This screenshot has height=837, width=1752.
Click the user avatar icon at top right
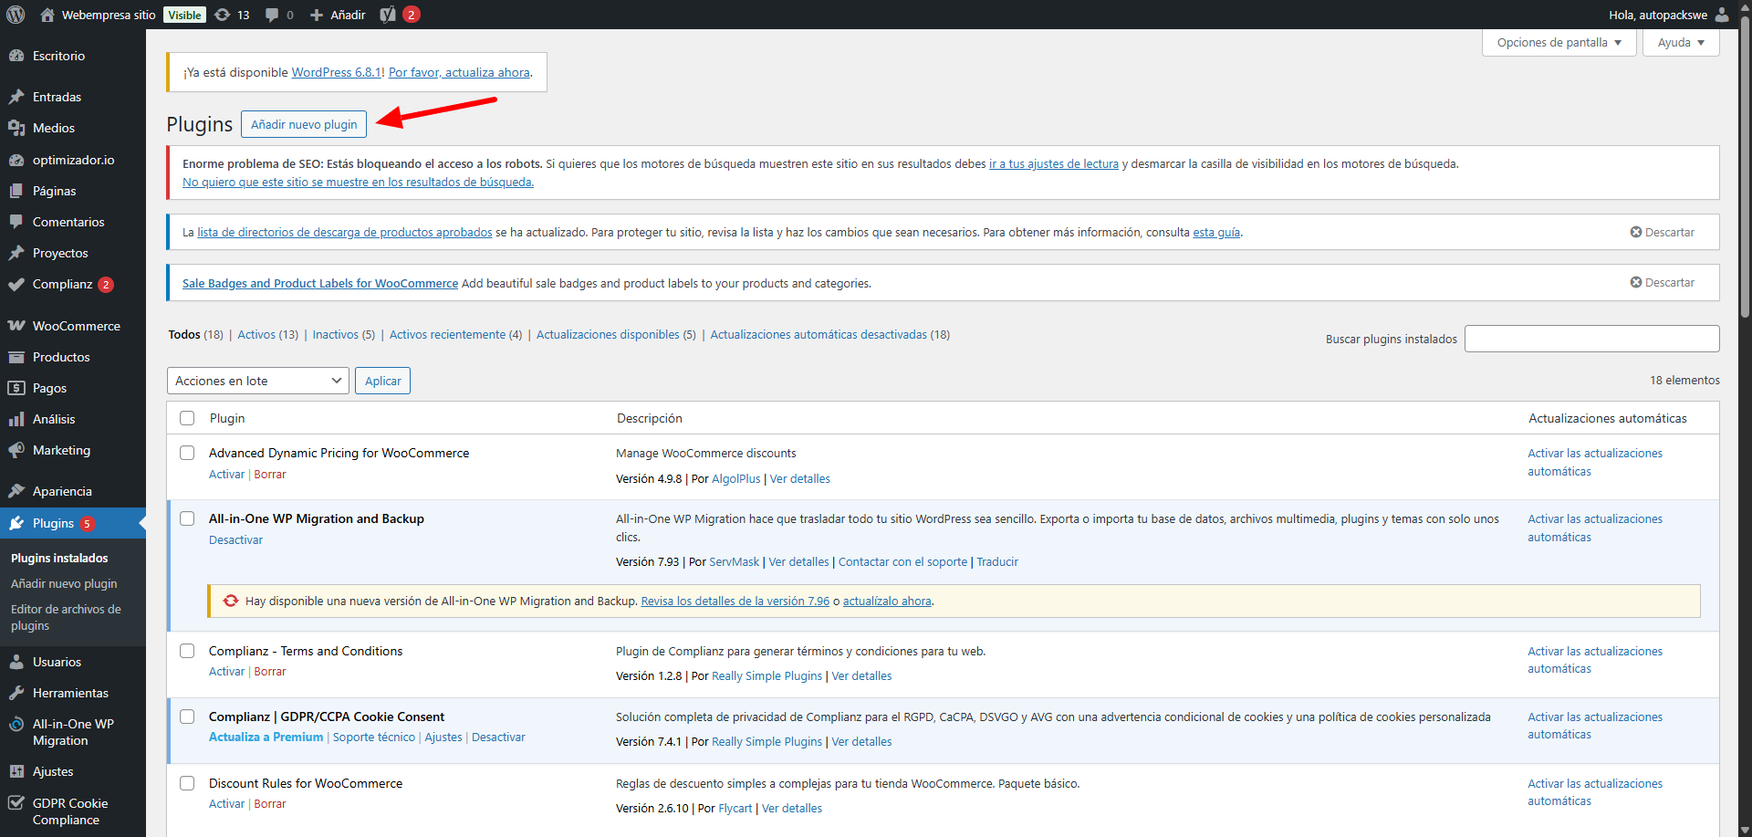coord(1722,15)
